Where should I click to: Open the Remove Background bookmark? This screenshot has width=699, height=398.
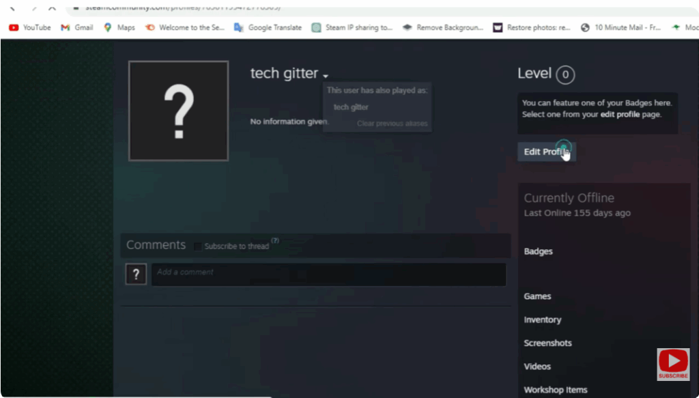[x=443, y=27]
